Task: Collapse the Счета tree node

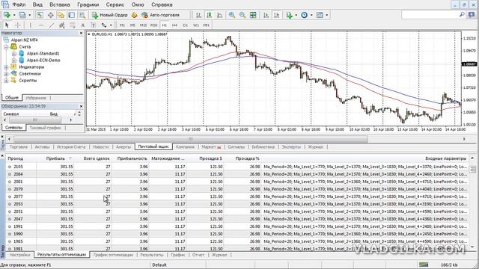Action: pos(6,47)
